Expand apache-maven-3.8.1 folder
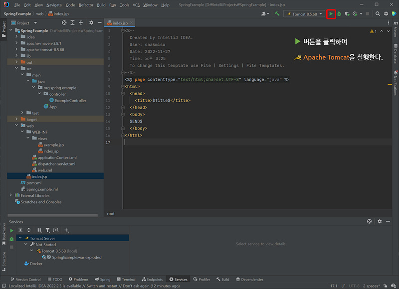The width and height of the screenshot is (399, 289). tap(16, 43)
